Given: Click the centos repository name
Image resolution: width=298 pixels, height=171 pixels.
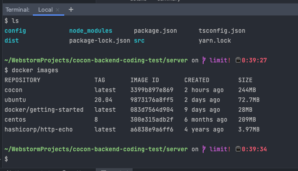Looking at the screenshot, I should pyautogui.click(x=15, y=119).
